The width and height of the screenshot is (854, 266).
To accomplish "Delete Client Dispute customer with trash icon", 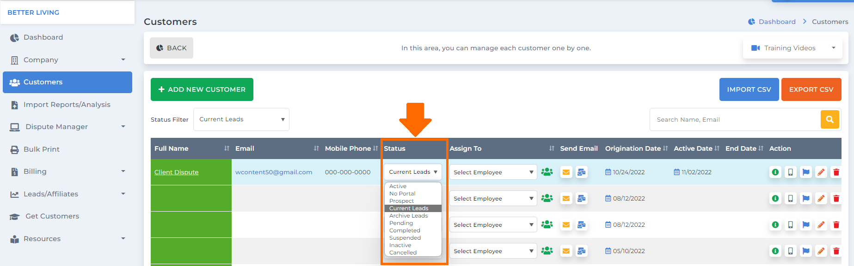I will [x=836, y=172].
